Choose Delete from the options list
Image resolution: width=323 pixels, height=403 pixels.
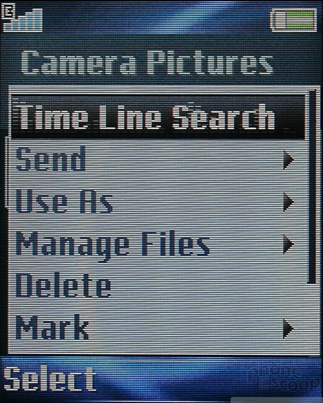(64, 286)
